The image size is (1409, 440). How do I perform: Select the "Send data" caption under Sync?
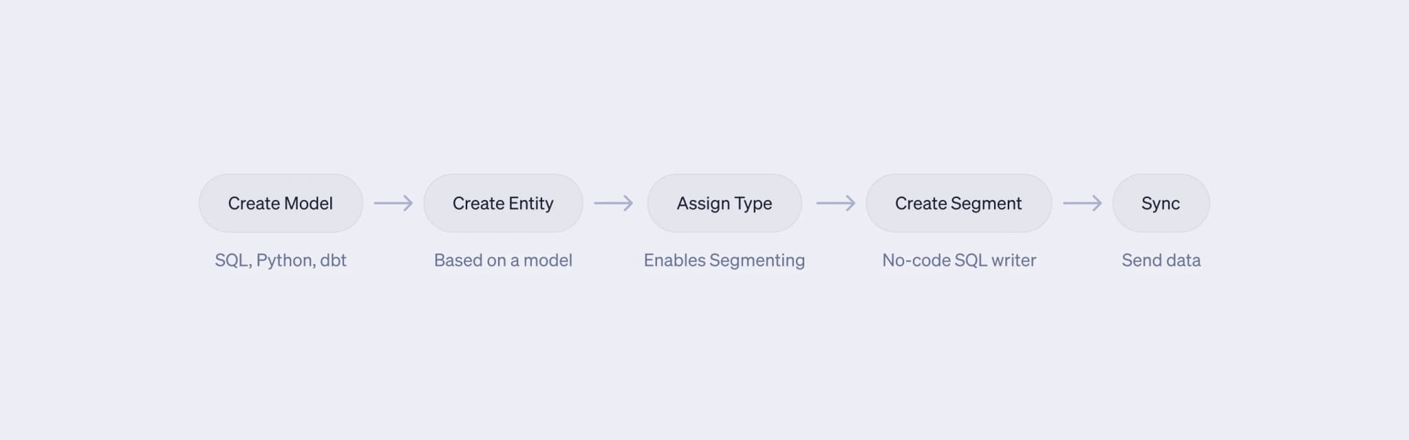click(1161, 261)
